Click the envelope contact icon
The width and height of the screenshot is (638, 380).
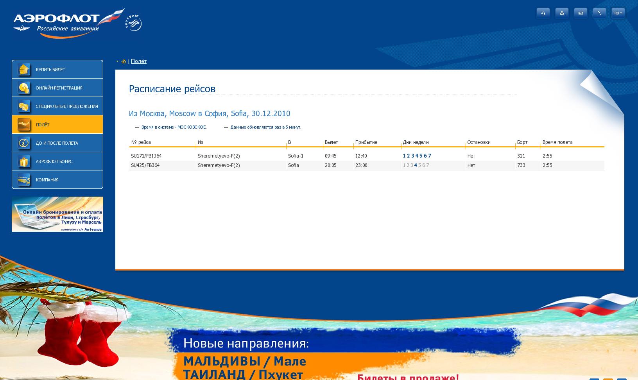pos(581,13)
